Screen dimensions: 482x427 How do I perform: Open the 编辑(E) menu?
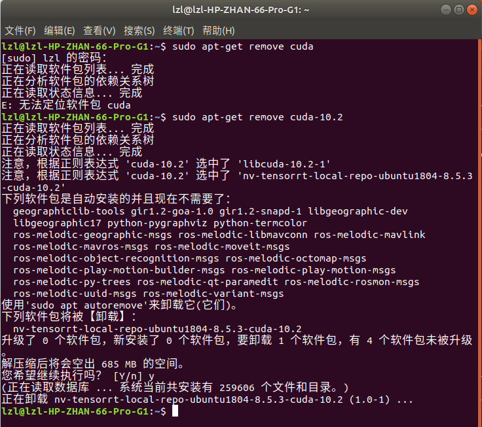(x=60, y=31)
